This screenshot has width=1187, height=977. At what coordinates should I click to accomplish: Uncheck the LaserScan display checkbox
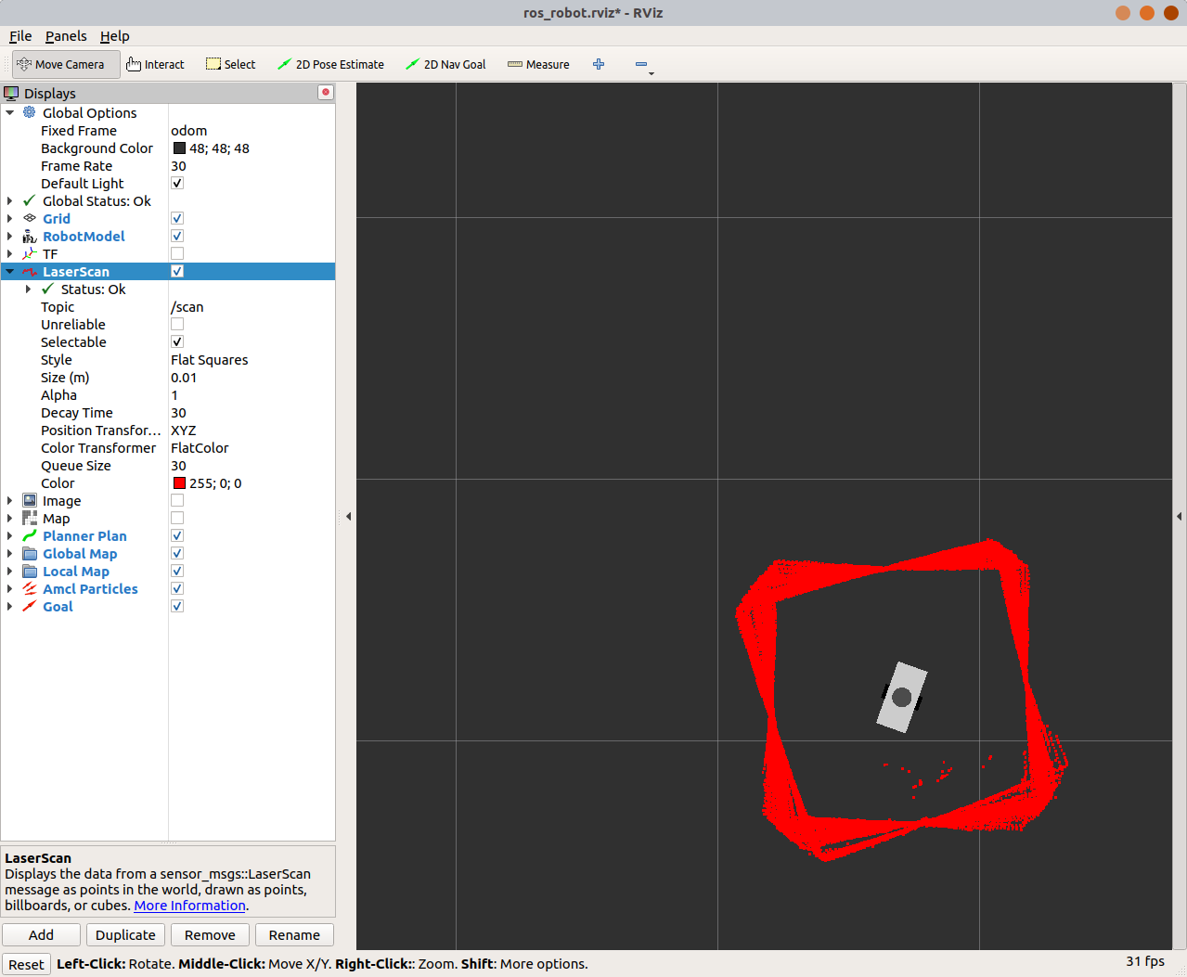[177, 271]
